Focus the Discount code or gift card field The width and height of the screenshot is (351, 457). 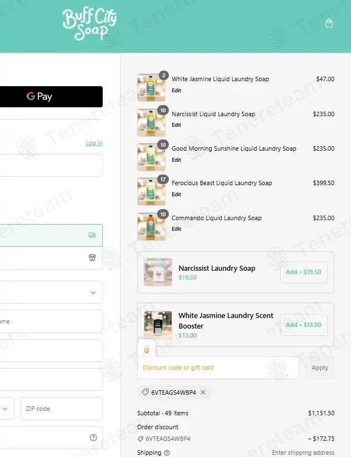tap(218, 368)
